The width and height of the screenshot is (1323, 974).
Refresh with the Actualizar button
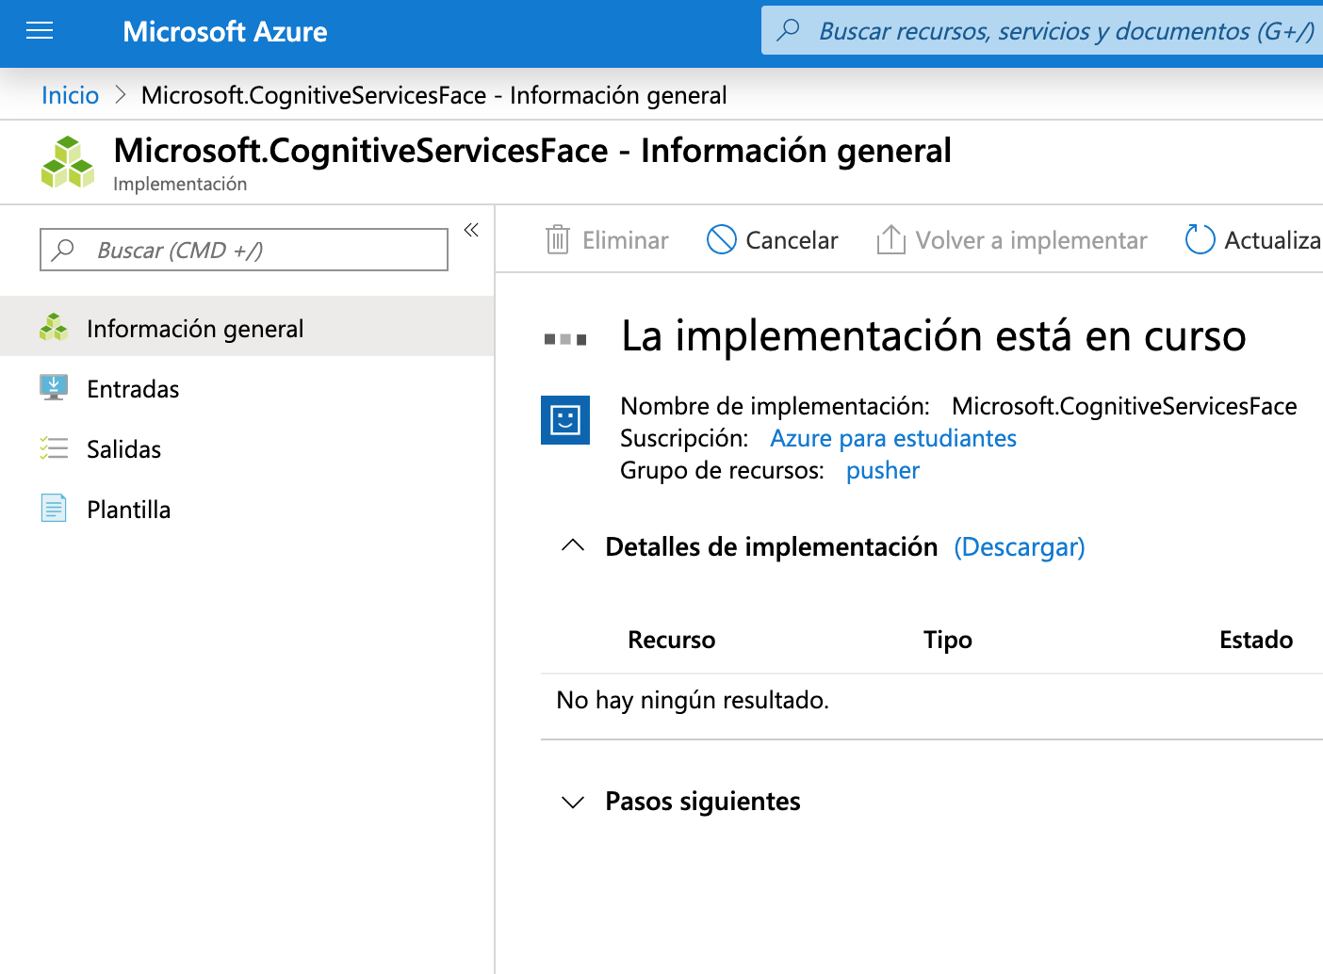pyautogui.click(x=1253, y=240)
